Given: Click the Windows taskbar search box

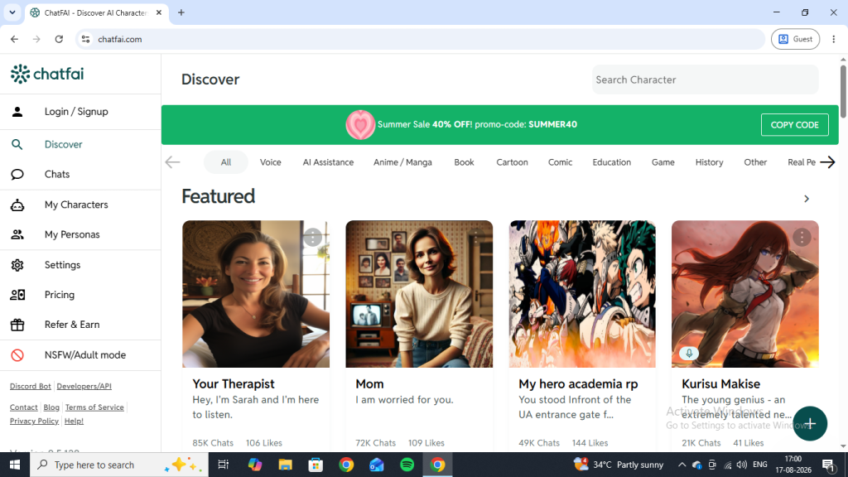Looking at the screenshot, I should pyautogui.click(x=119, y=465).
